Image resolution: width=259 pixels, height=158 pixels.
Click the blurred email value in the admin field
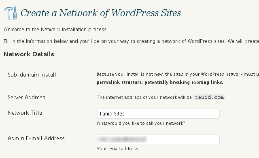click(122, 139)
